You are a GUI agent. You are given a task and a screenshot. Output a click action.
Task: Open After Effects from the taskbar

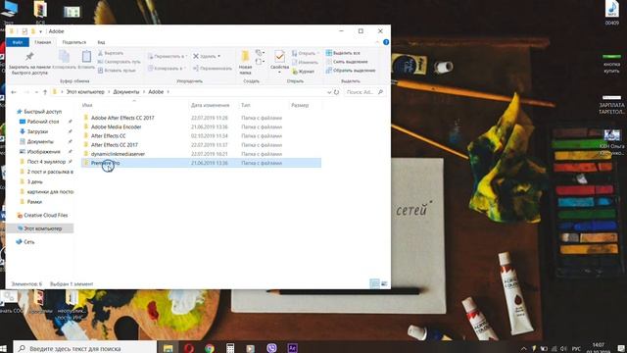pos(292,348)
